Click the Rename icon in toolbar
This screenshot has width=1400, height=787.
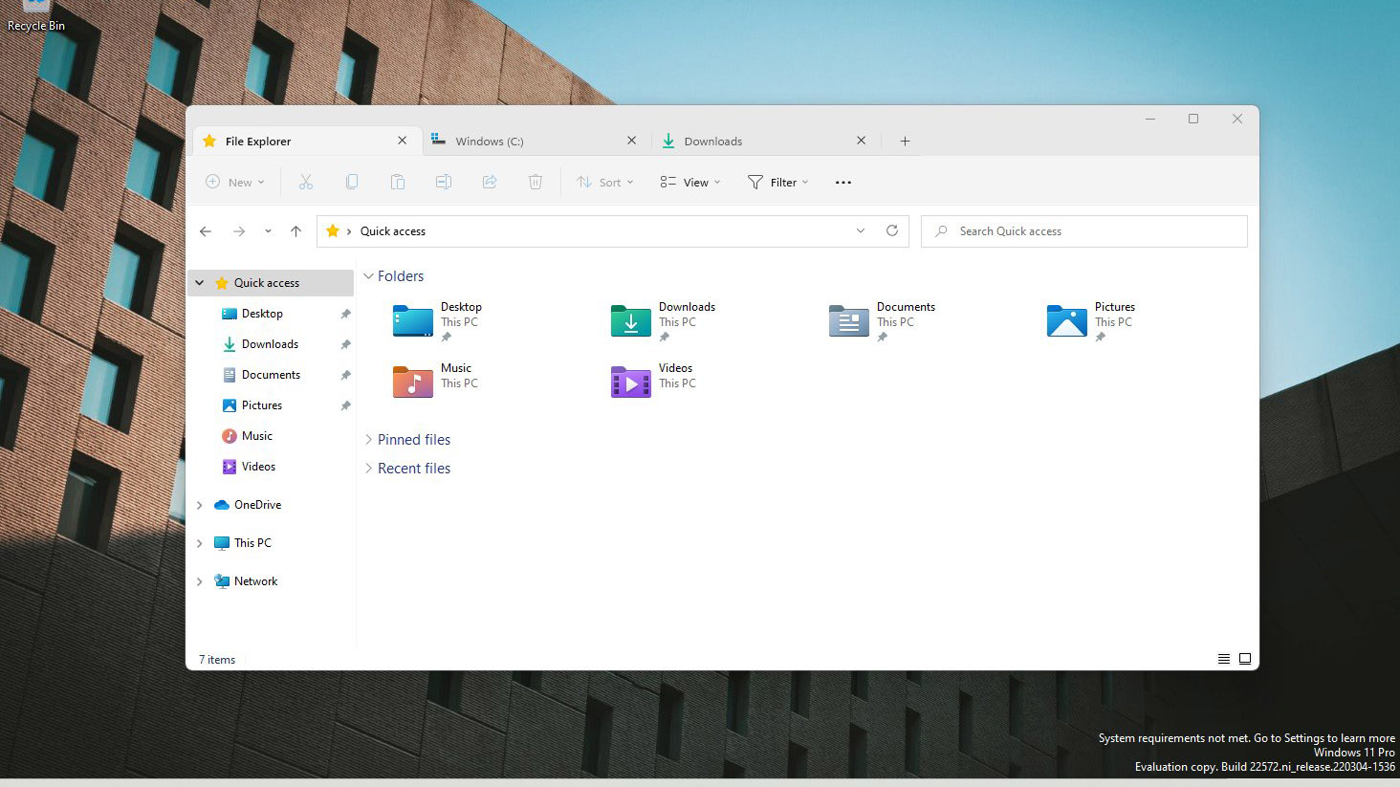[444, 182]
